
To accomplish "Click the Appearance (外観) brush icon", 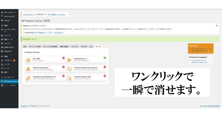I will 2,56.
